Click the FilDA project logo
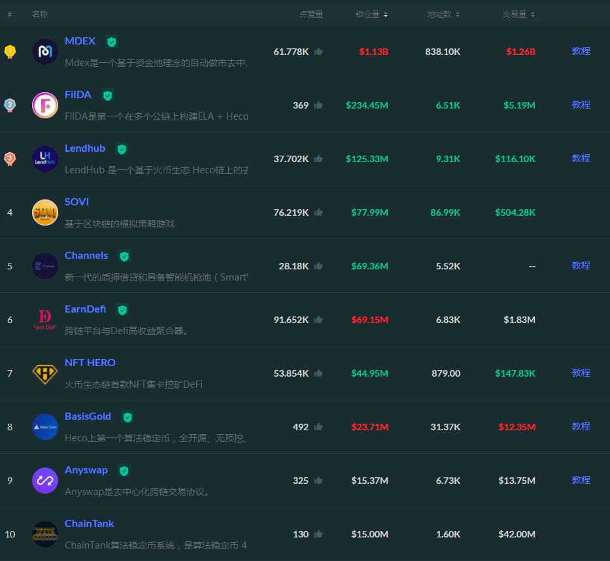The image size is (610, 561). coord(44,105)
